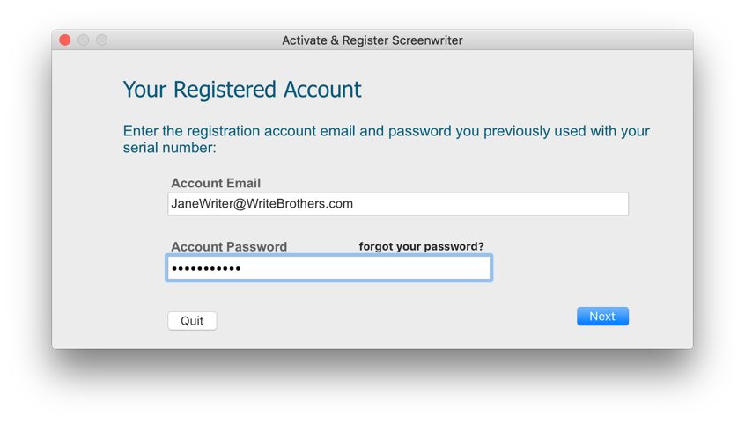Click the 'Account Password' label
The width and height of the screenshot is (745, 423).
[229, 247]
